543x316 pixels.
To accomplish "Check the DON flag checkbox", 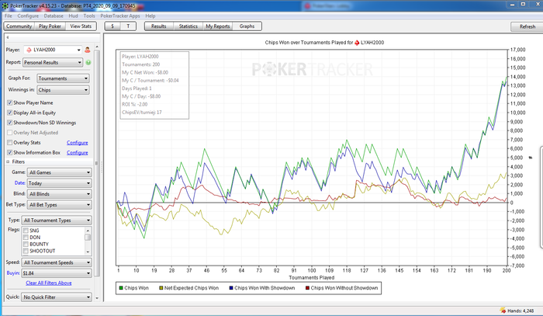I will [26, 238].
